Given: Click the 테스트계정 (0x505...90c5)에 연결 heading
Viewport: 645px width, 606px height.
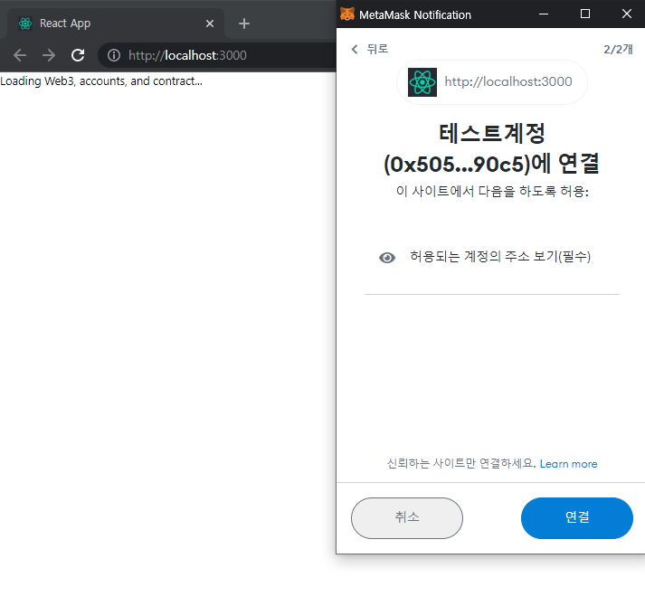Looking at the screenshot, I should 491,149.
